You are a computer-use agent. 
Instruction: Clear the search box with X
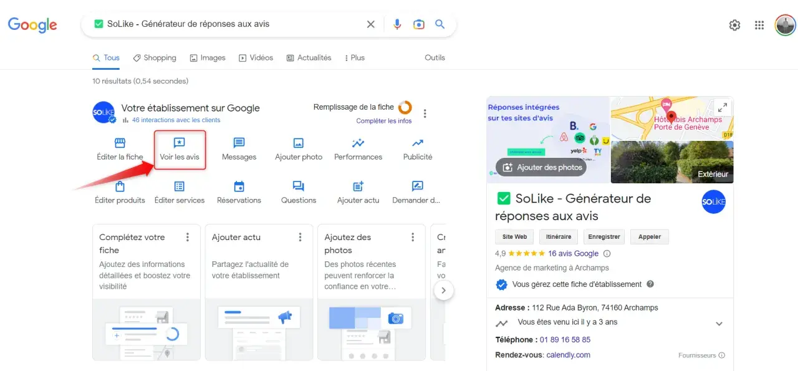click(370, 24)
